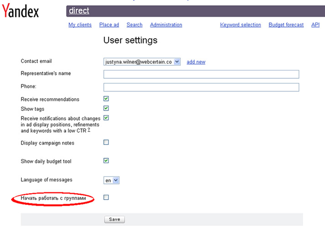Viewport: 325px width, 227px height.
Task: Click the API link
Action: 315,25
